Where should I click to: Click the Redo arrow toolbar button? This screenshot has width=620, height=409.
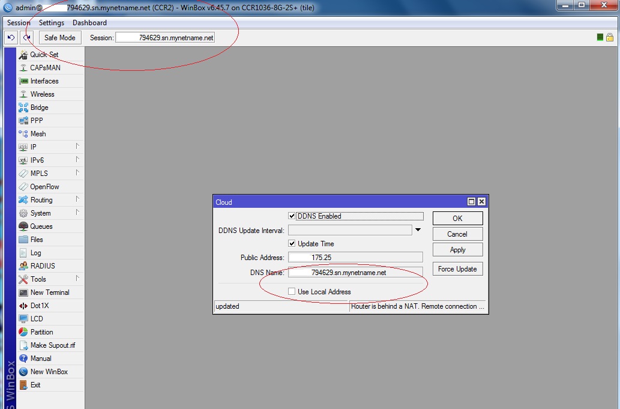27,38
